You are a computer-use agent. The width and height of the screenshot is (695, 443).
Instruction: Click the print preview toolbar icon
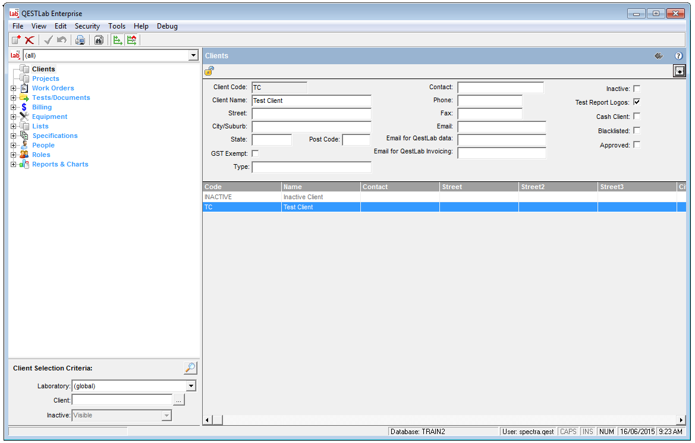80,40
